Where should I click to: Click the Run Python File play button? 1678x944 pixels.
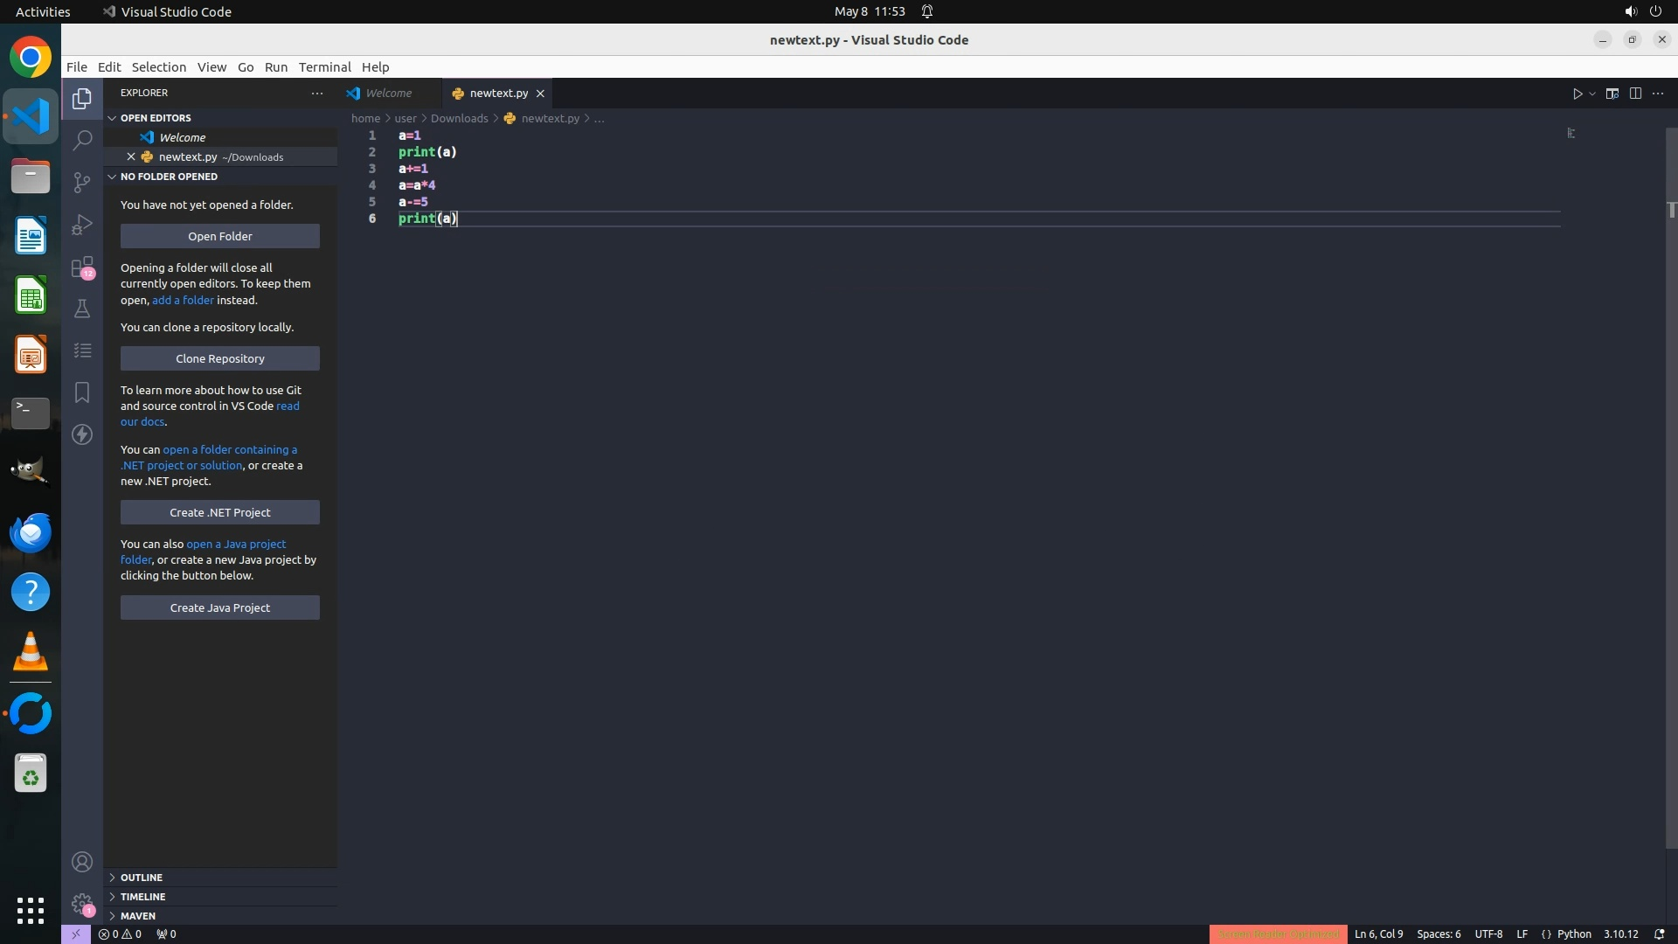click(x=1577, y=94)
